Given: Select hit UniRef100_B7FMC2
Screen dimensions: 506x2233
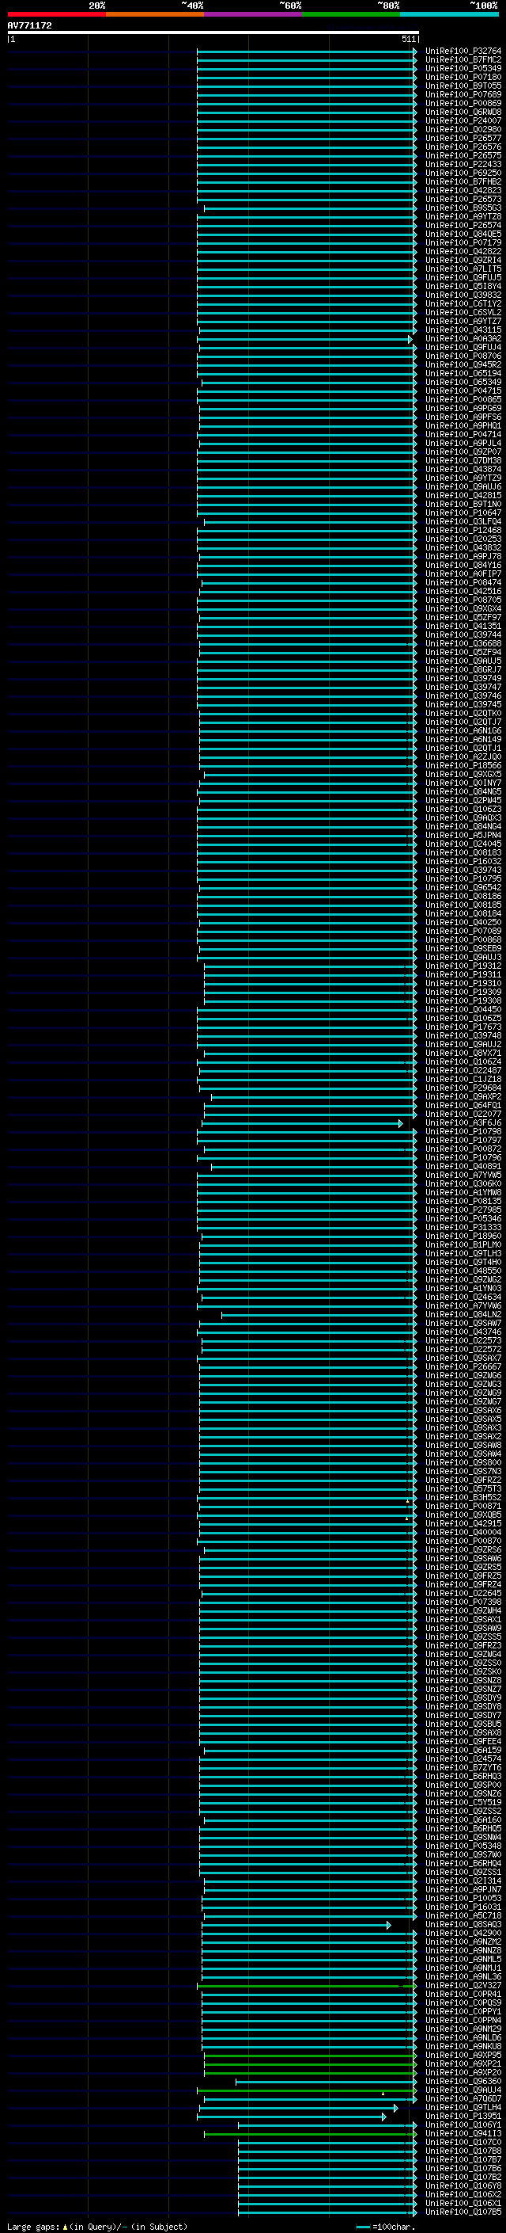Looking at the screenshot, I should pyautogui.click(x=463, y=60).
